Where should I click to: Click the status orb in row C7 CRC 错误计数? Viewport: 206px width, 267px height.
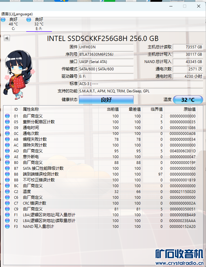click(7, 203)
